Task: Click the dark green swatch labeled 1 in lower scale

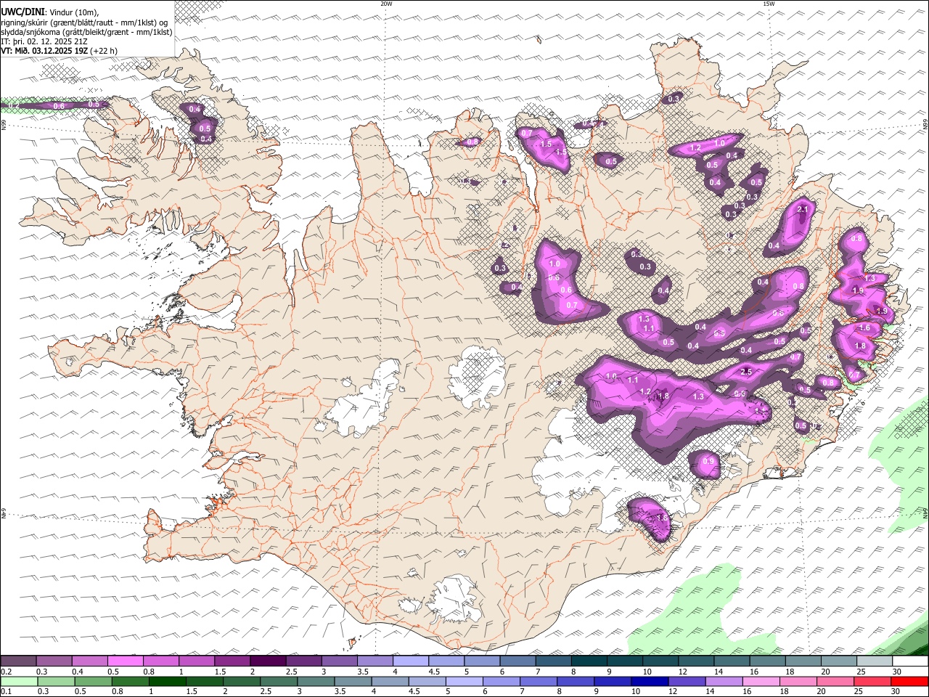Action: pos(167,682)
